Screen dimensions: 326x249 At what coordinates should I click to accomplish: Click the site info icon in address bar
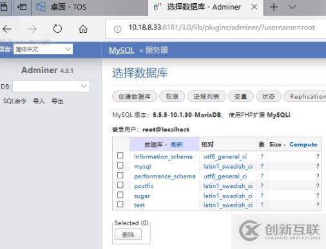(x=117, y=29)
